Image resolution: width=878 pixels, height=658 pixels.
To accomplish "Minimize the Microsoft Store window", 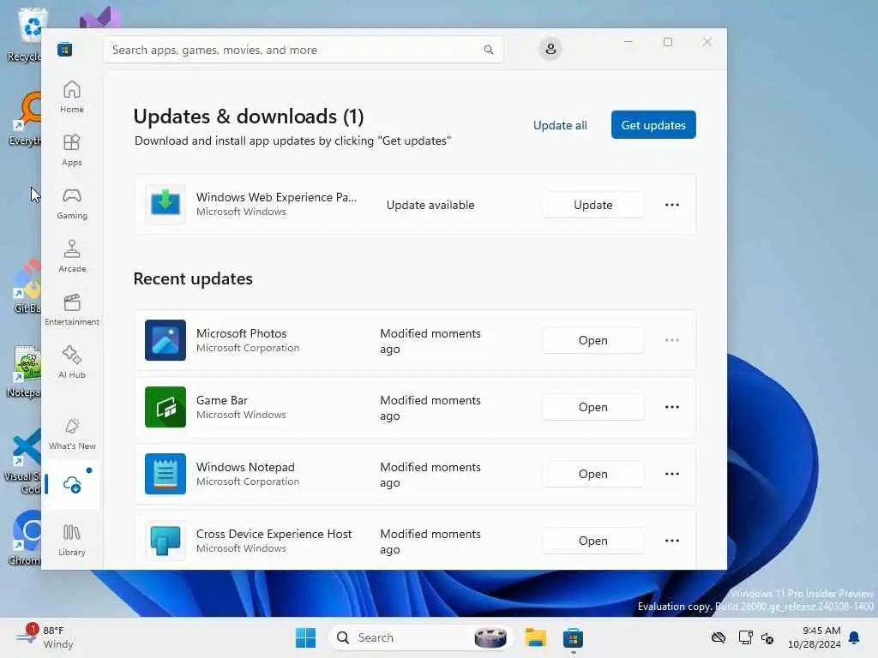I will coord(628,42).
